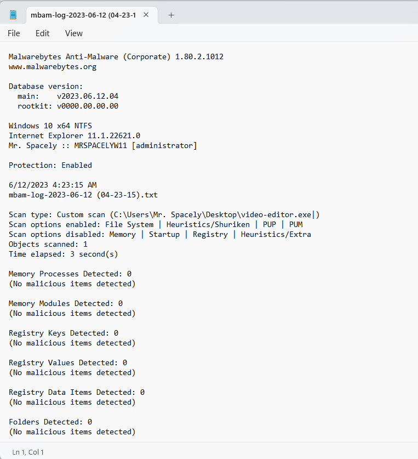Click '(No malicious items detected)' under Folders Detected
This screenshot has width=418, height=459.
(72, 432)
